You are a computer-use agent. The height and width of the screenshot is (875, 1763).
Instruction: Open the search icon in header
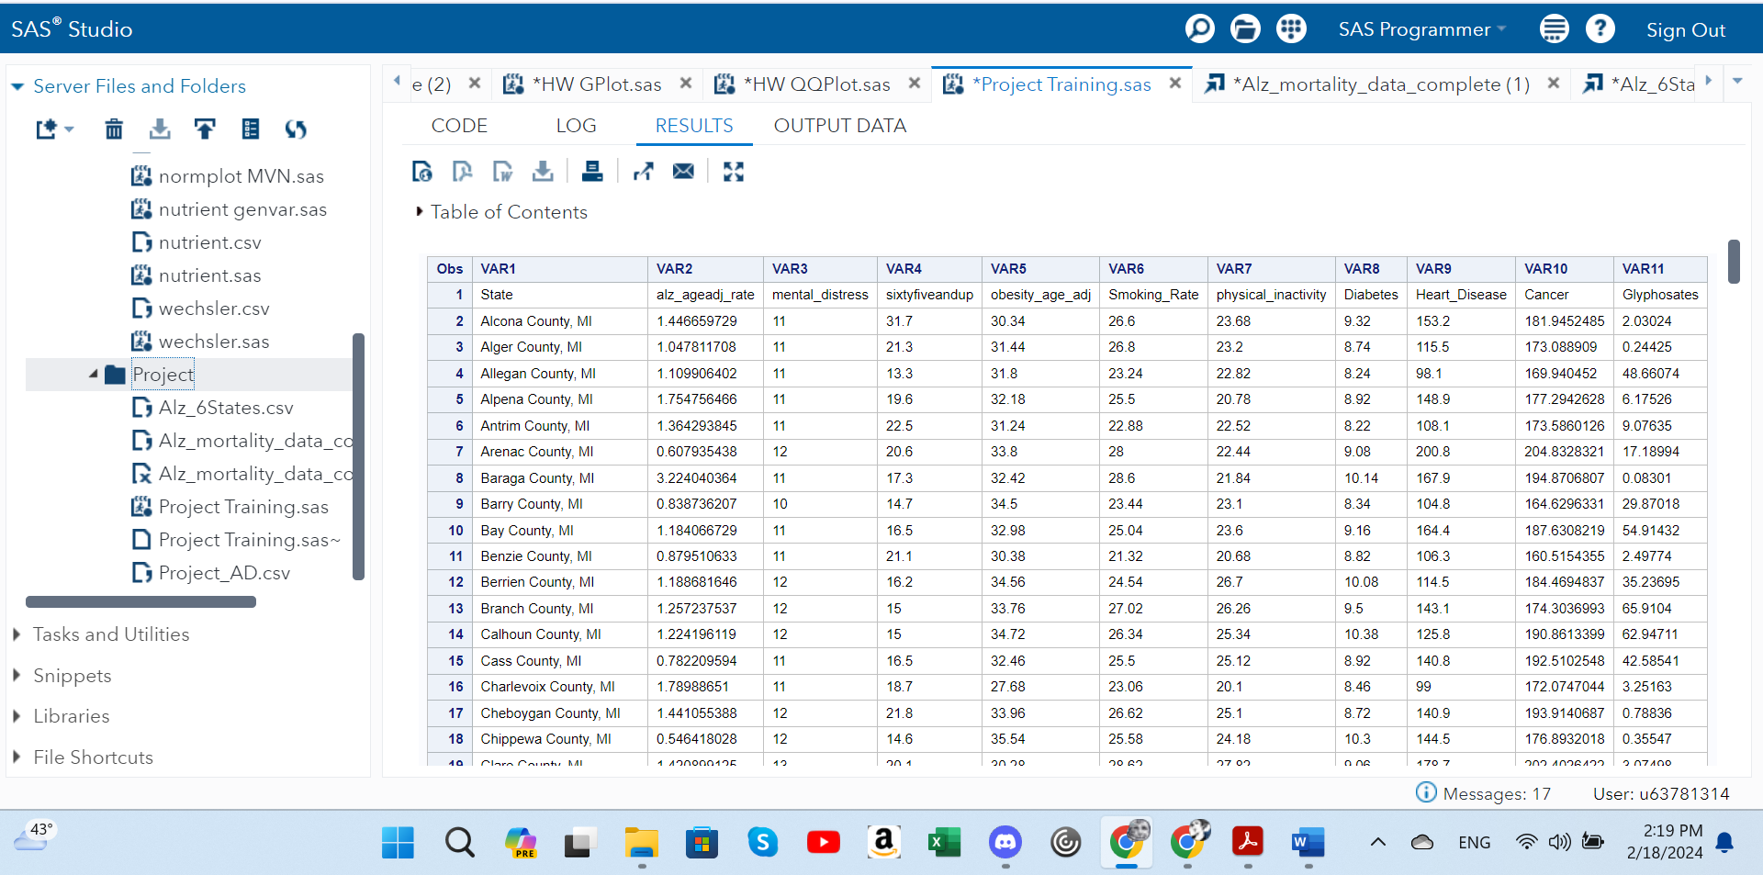coord(1199,29)
